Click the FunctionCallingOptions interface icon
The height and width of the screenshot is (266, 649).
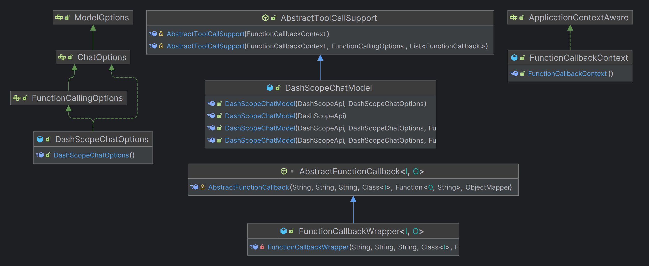17,98
